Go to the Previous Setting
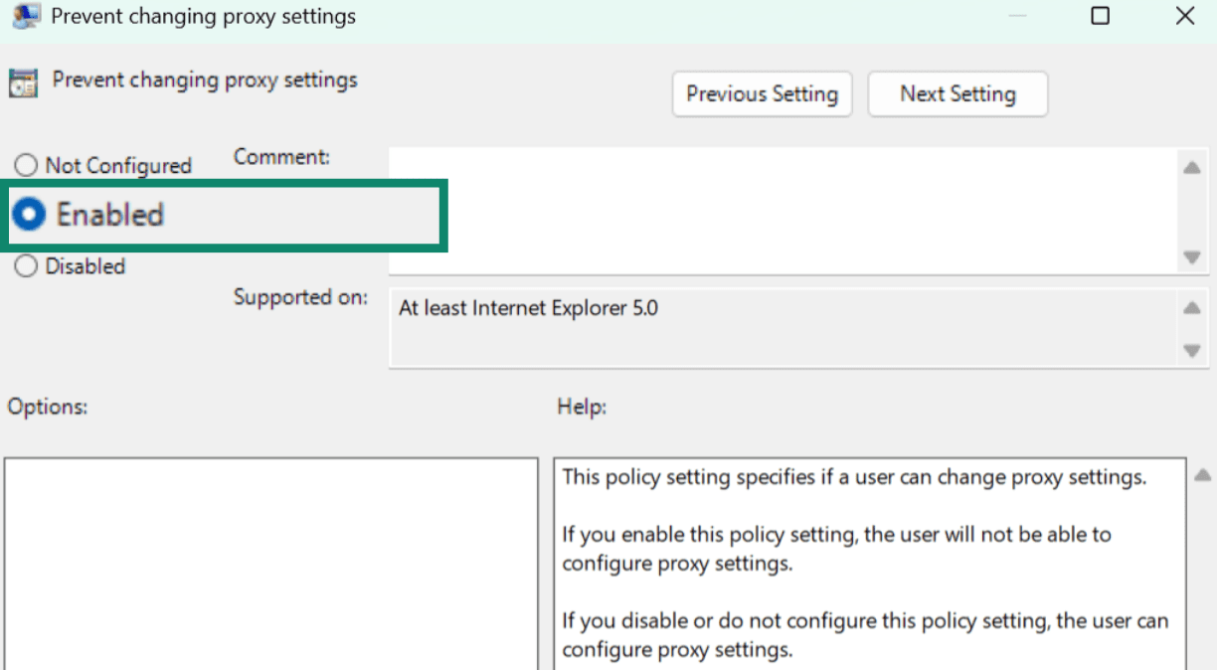Image resolution: width=1217 pixels, height=670 pixels. click(762, 94)
